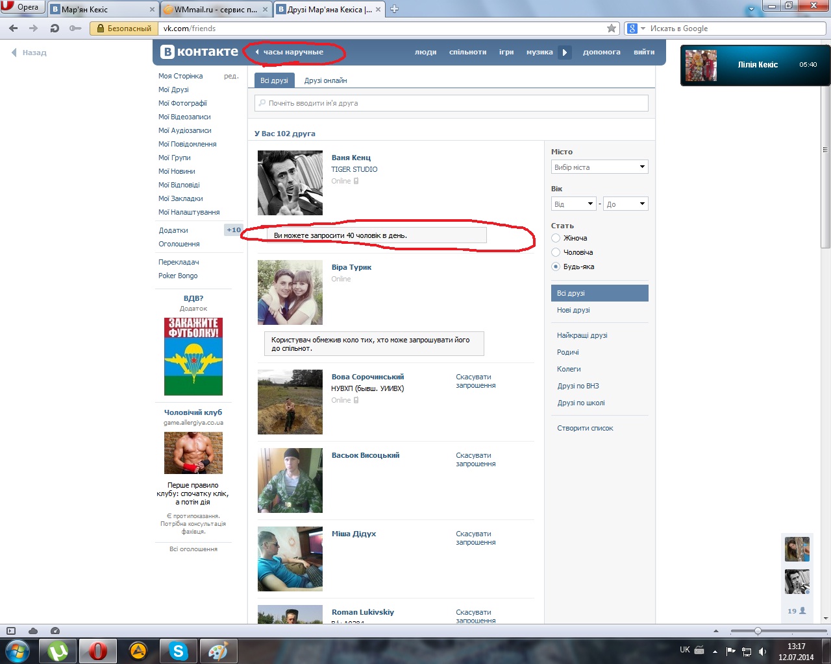
Task: Switch input language via UK indicator
Action: pyautogui.click(x=685, y=650)
